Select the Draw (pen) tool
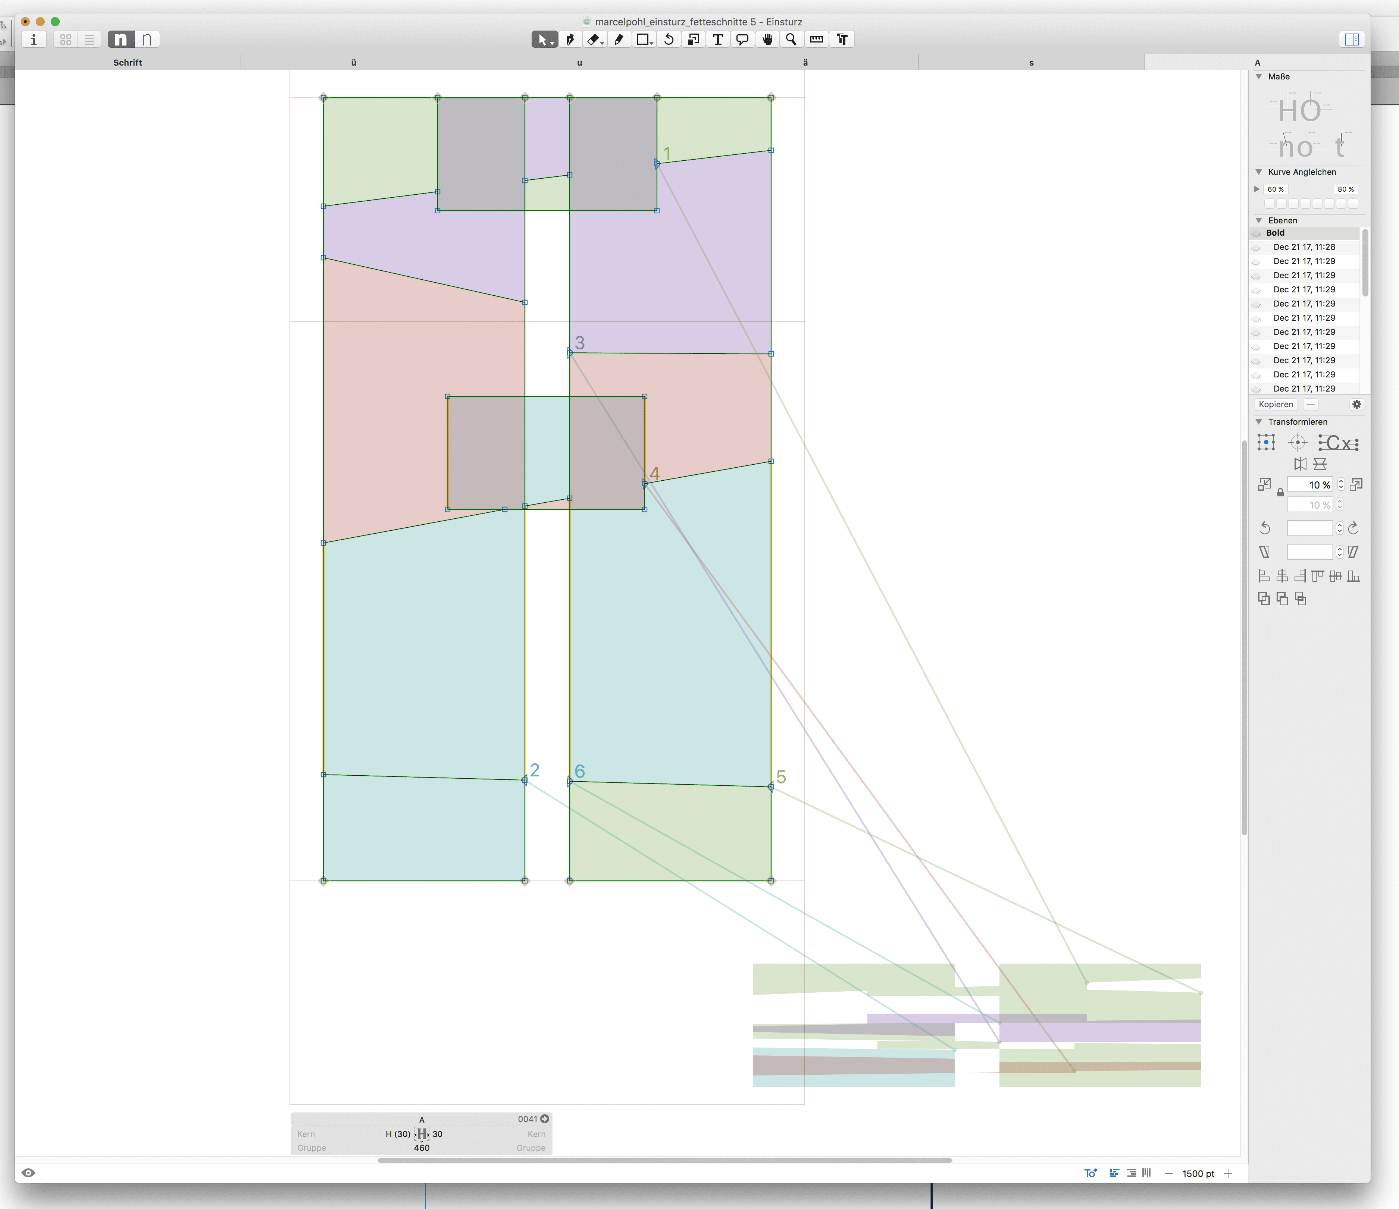 tap(570, 39)
